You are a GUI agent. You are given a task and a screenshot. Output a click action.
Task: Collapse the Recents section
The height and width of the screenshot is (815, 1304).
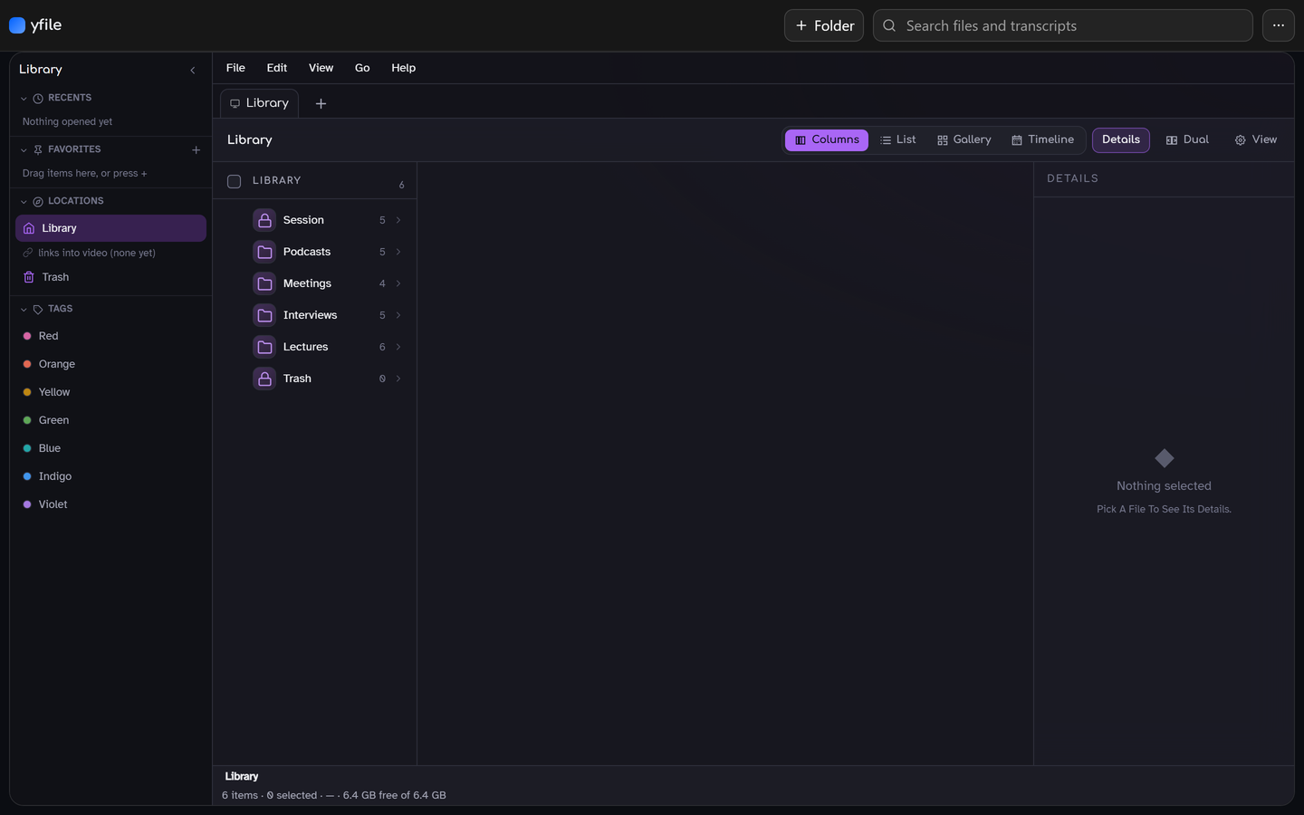(24, 98)
